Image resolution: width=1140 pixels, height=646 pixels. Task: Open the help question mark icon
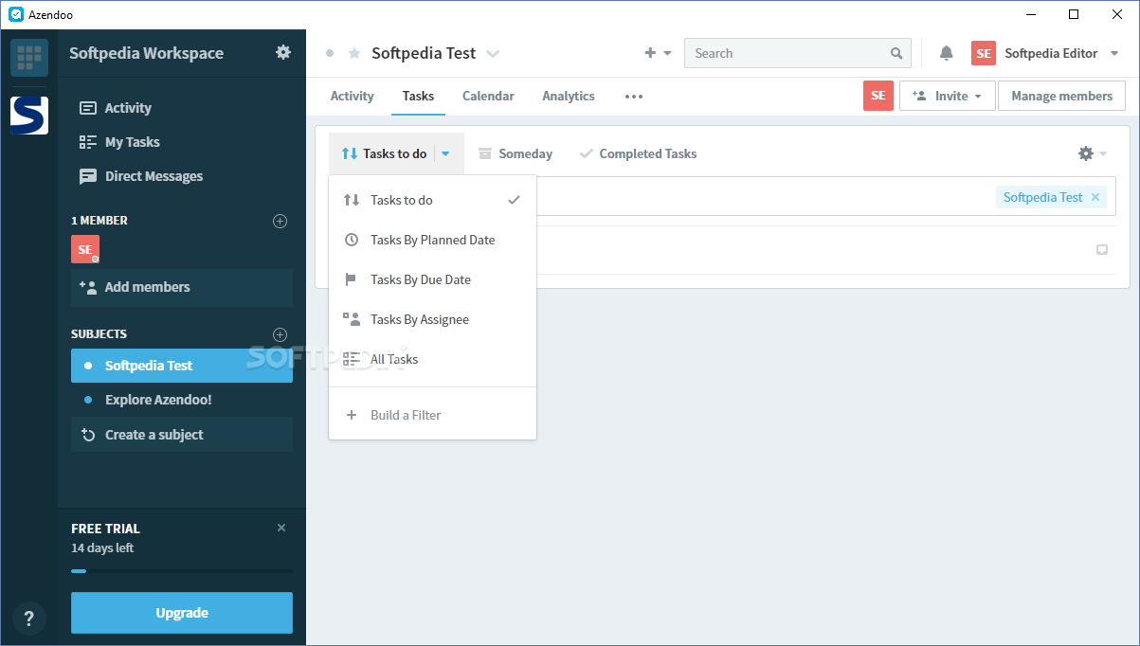pos(29,619)
